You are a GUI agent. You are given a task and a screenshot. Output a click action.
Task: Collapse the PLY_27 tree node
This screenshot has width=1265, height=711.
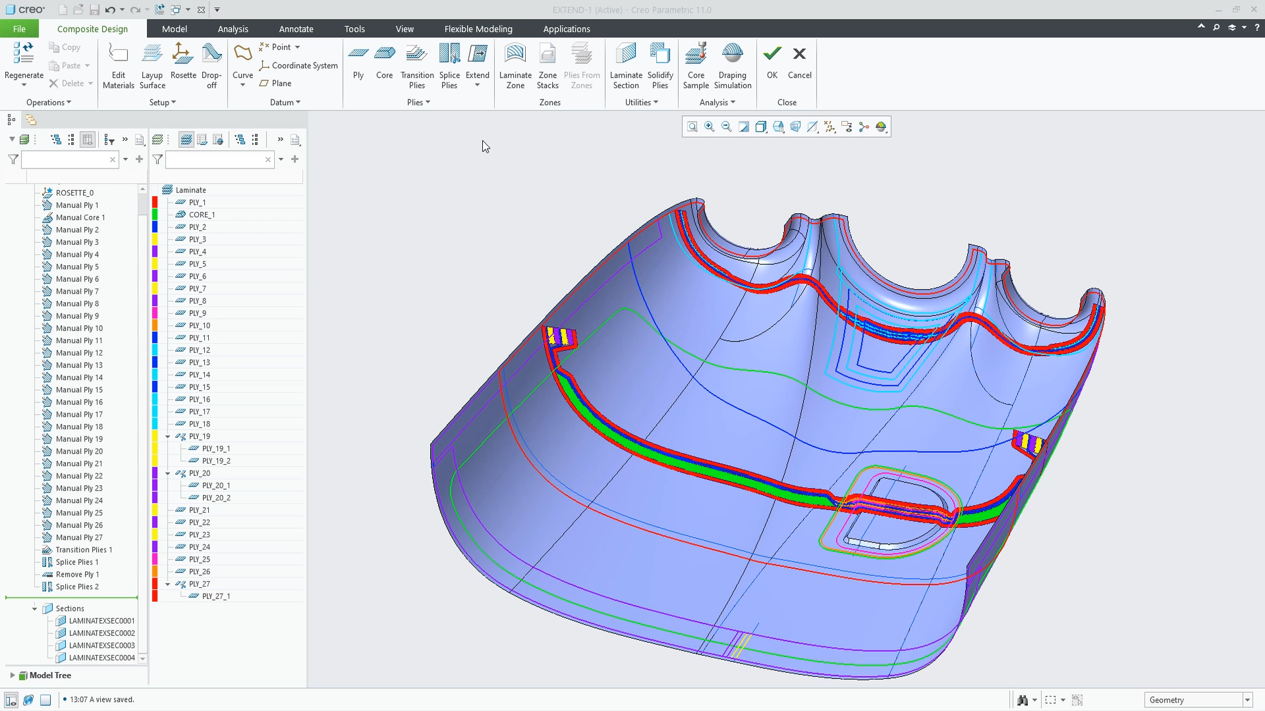click(168, 584)
